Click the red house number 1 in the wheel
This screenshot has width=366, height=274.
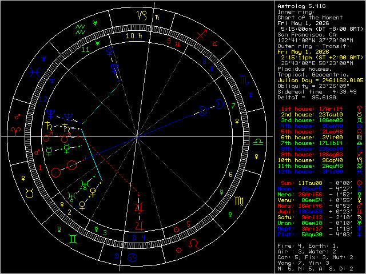41,168
